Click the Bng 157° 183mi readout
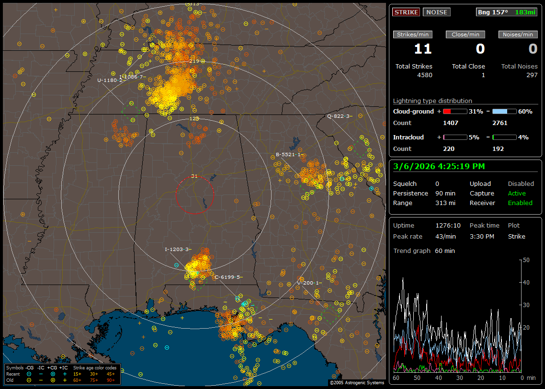 click(x=507, y=12)
